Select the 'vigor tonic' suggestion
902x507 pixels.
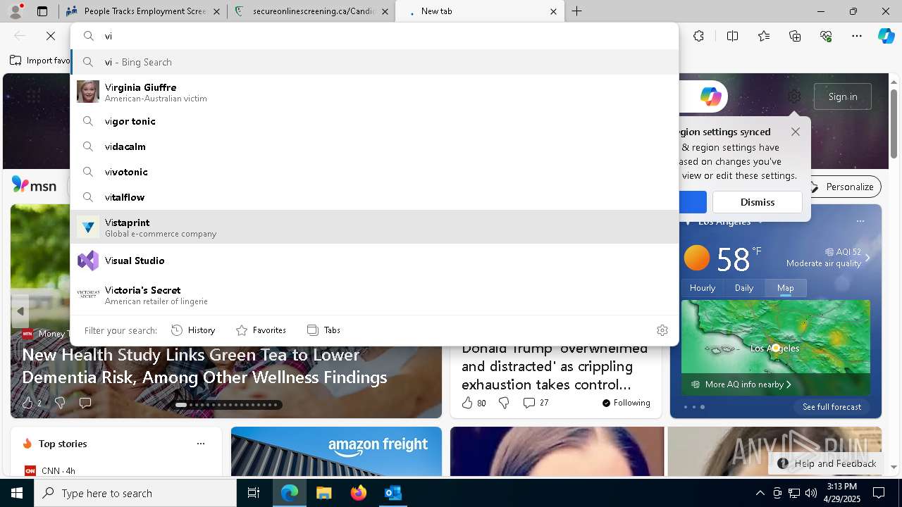[x=374, y=121]
